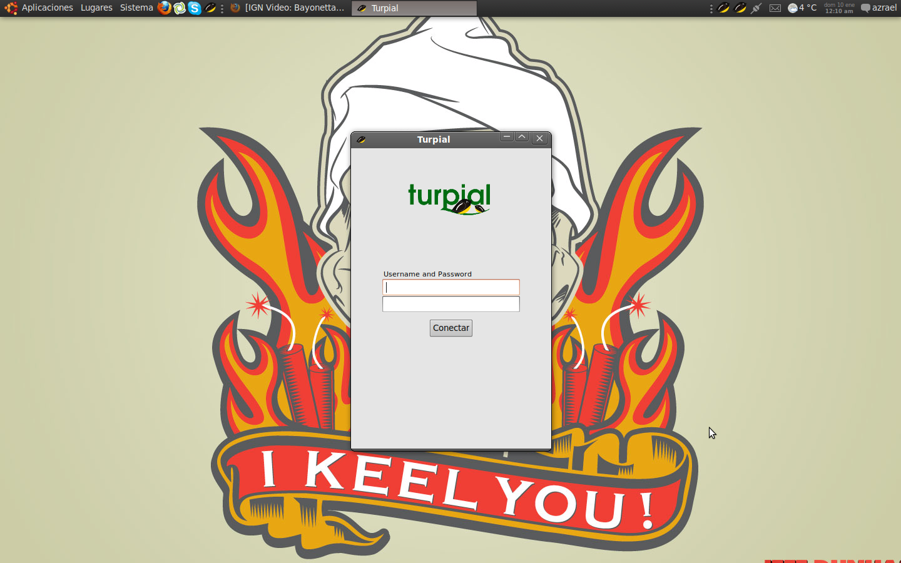Image resolution: width=901 pixels, height=563 pixels.
Task: Select the Turpial taskbar entry
Action: [x=414, y=8]
